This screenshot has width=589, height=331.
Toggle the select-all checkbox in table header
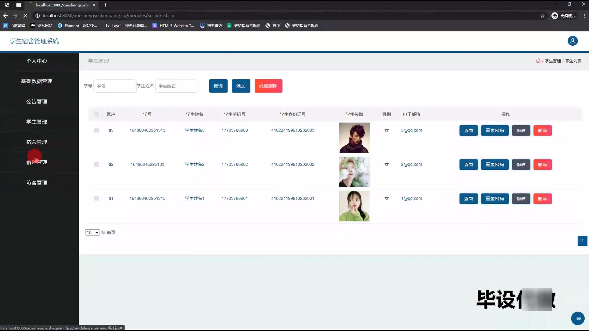point(96,114)
